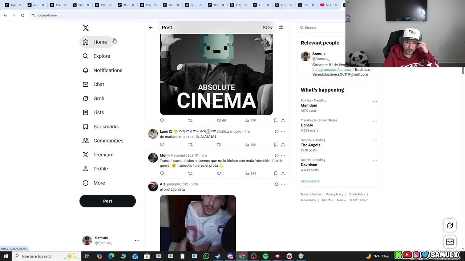
Task: Open the Explore page
Action: click(96, 56)
